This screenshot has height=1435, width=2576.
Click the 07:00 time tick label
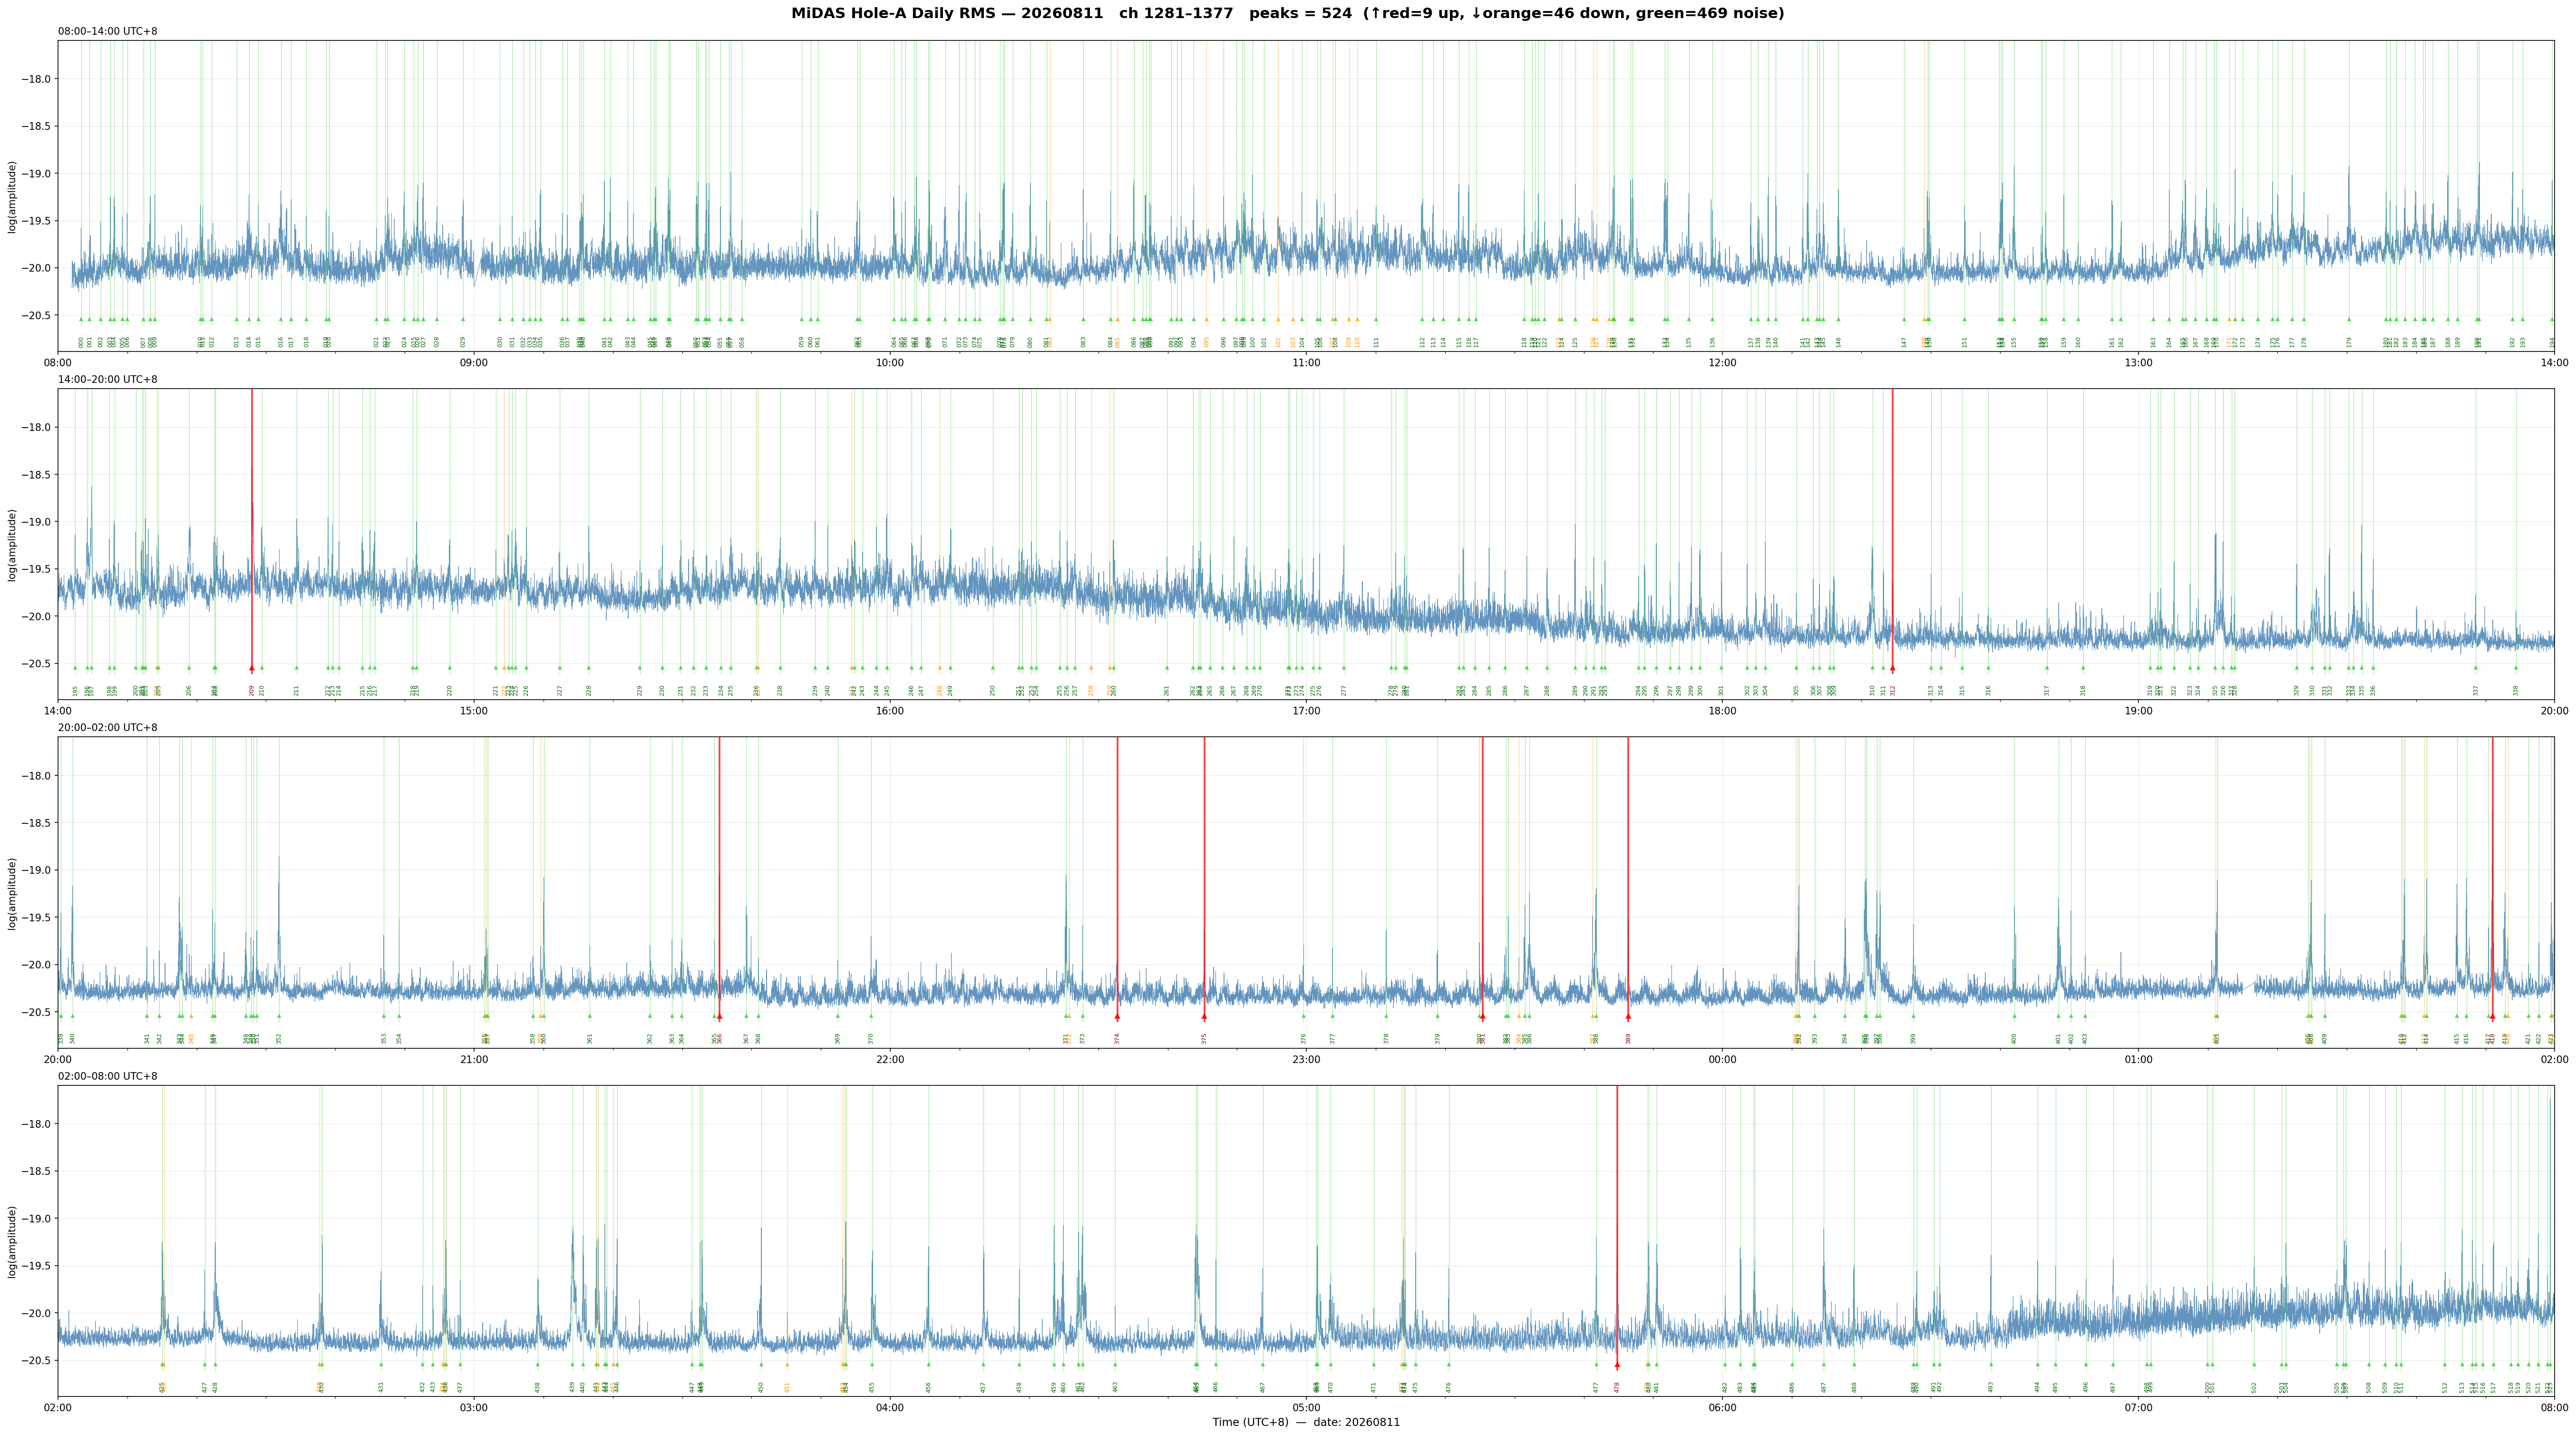coord(2138,1408)
